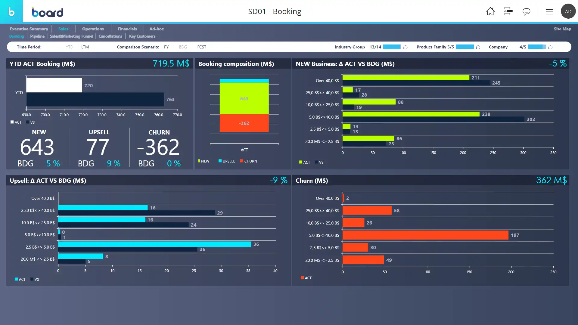Select FCST comparison scenario

[x=202, y=47]
